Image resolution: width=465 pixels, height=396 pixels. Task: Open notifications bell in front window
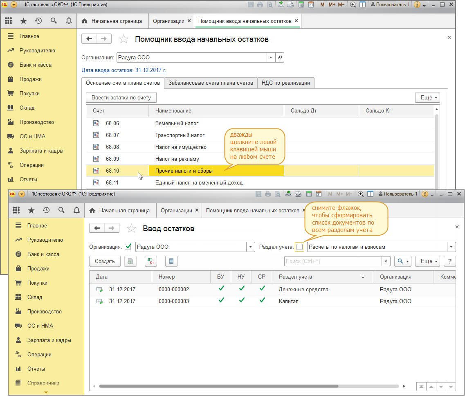tap(76, 210)
